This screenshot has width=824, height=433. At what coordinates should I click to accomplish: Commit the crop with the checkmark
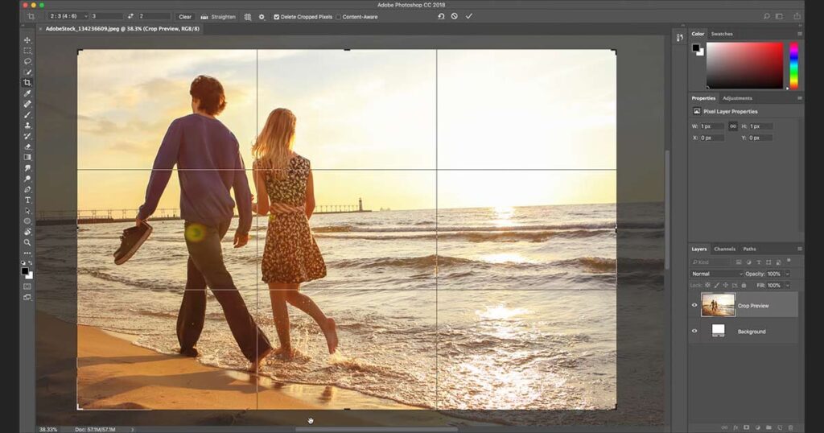[x=469, y=16]
